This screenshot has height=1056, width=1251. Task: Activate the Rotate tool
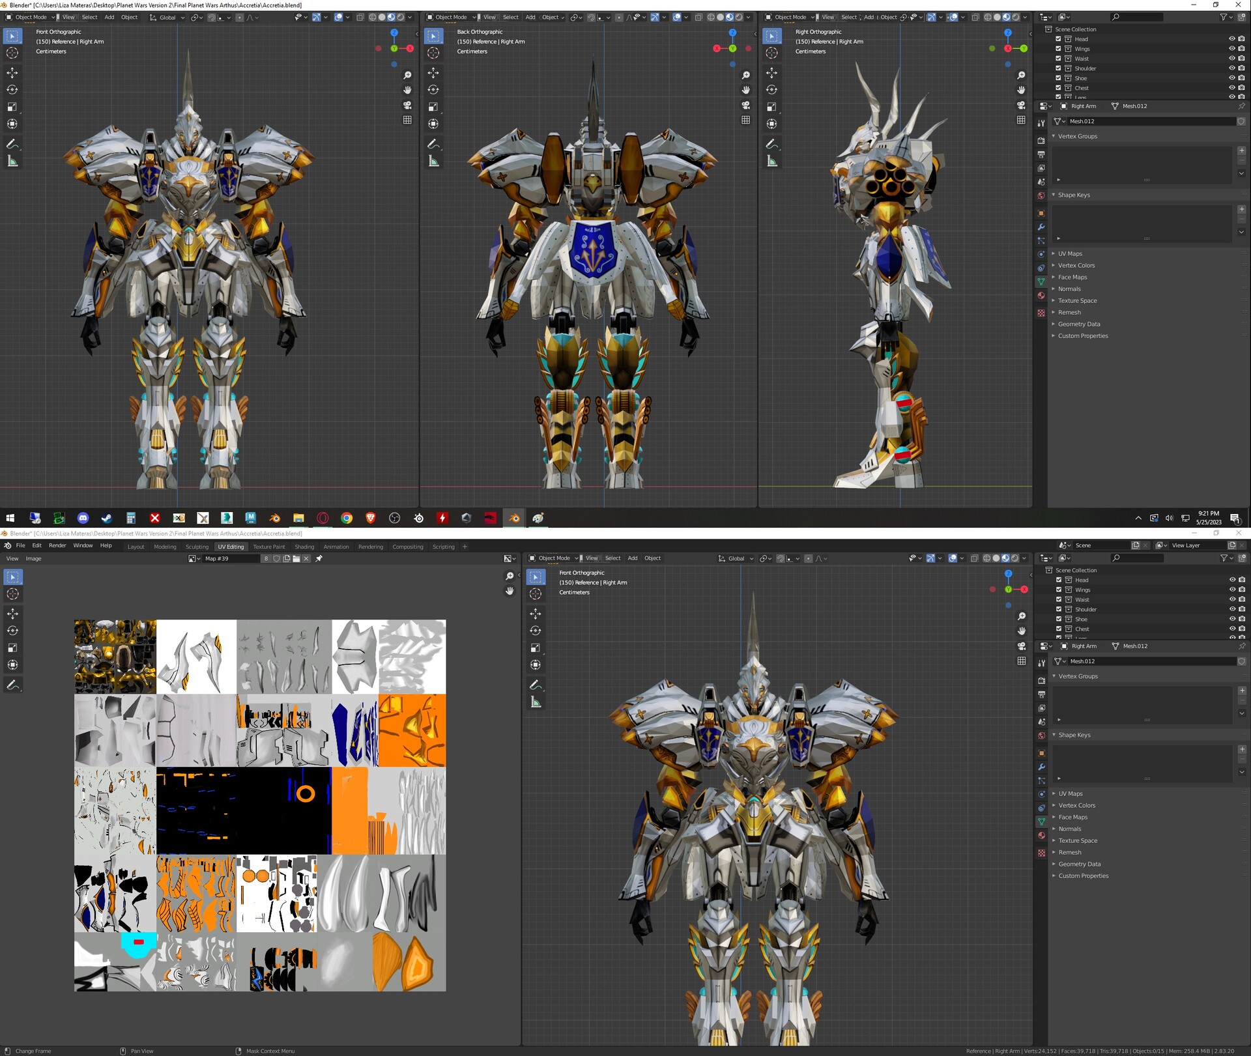pyautogui.click(x=12, y=89)
